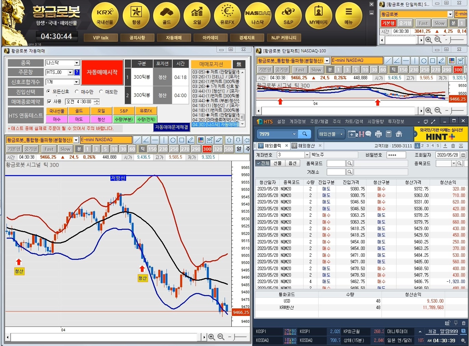
Task: Toggle 사용 checkbox for 매매종료예약
Action: pos(49,102)
